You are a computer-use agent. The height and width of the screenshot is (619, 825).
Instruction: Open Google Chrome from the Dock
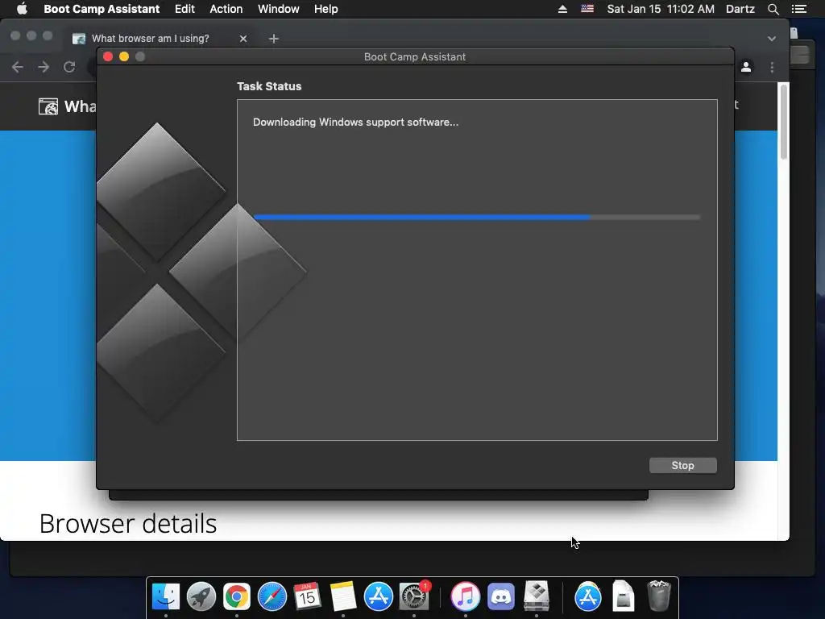[237, 596]
